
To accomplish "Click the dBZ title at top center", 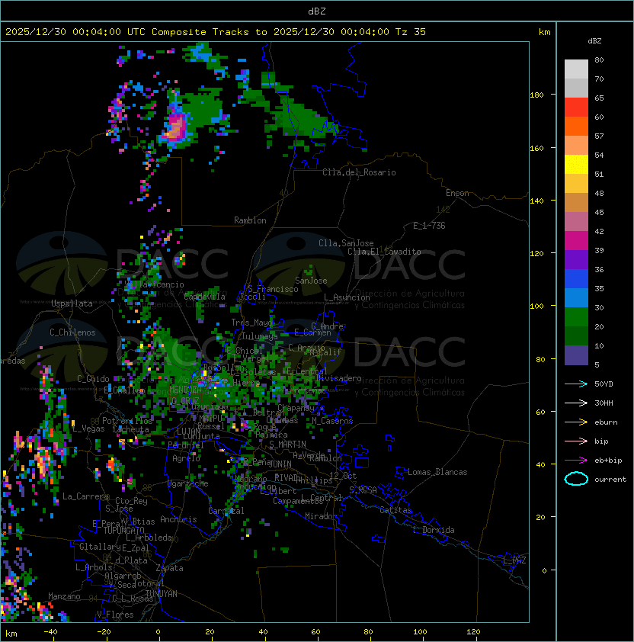I will tap(317, 11).
